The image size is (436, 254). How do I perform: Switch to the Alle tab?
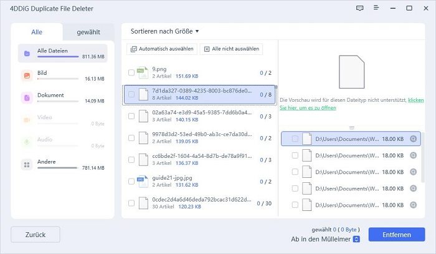(37, 32)
